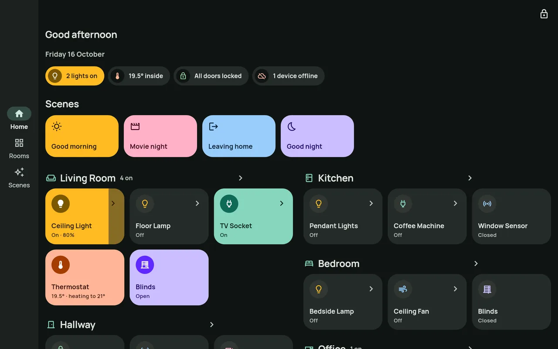Toggle the Ceiling Light bulb icon

point(61,203)
